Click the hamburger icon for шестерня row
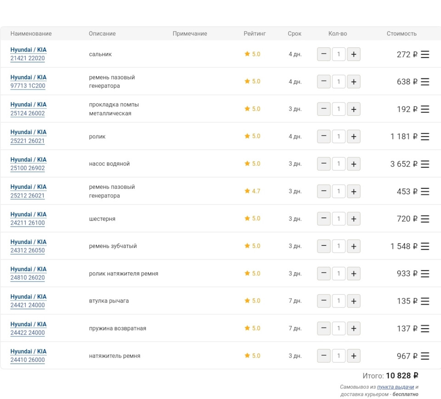This screenshot has height=399, width=441. [425, 219]
